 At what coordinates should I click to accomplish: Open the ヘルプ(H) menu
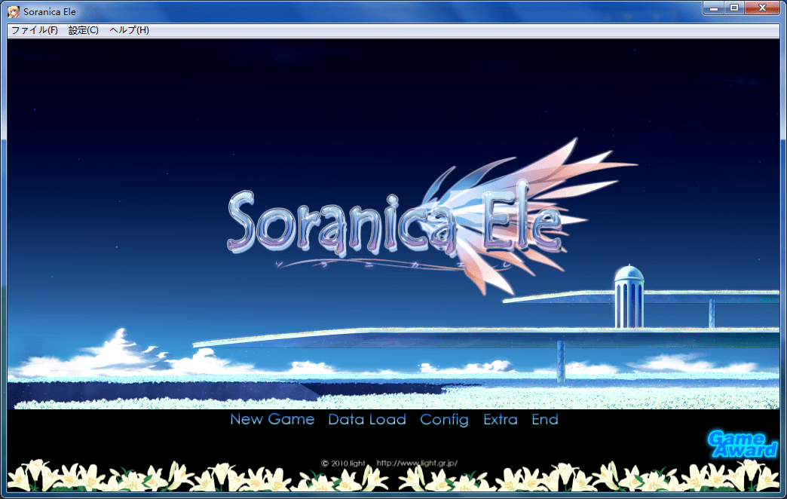point(129,30)
